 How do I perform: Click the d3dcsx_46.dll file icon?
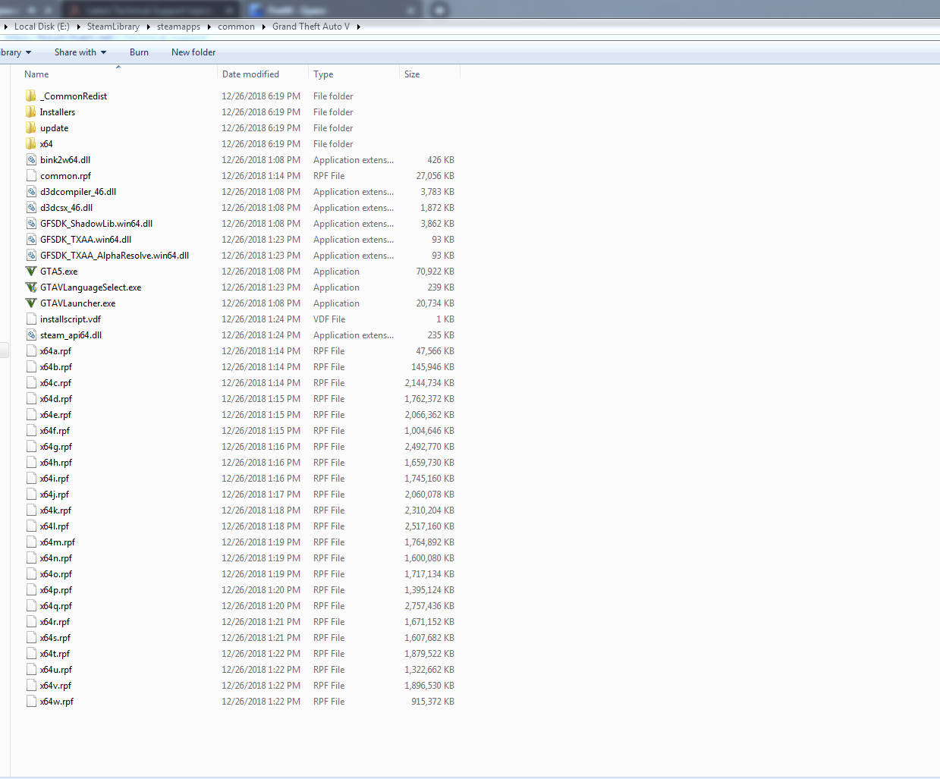(31, 207)
